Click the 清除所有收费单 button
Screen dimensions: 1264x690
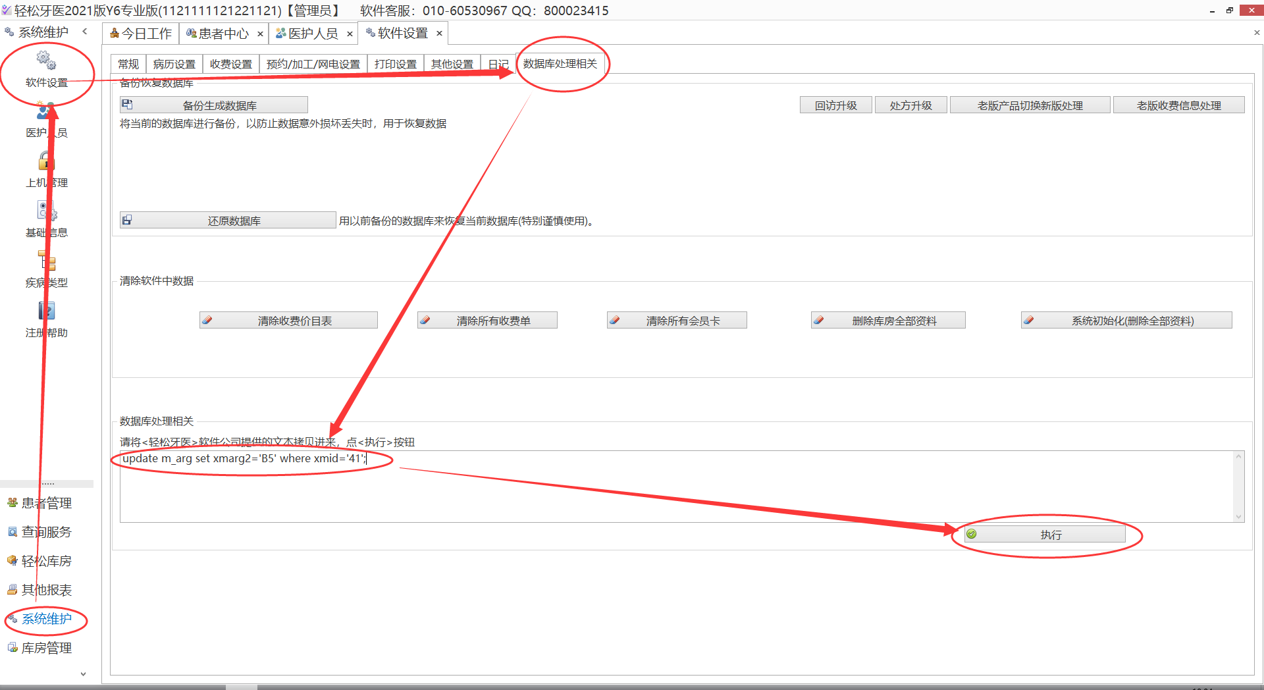[487, 321]
